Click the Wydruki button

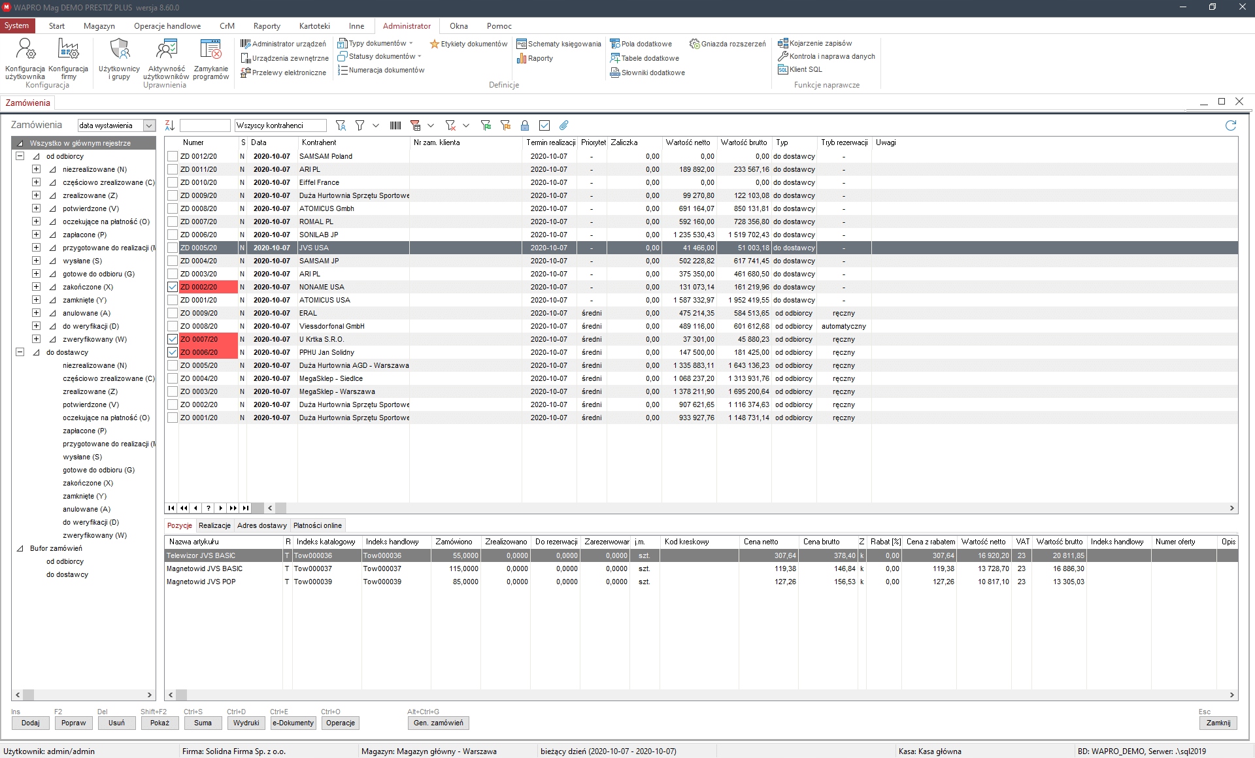coord(246,723)
